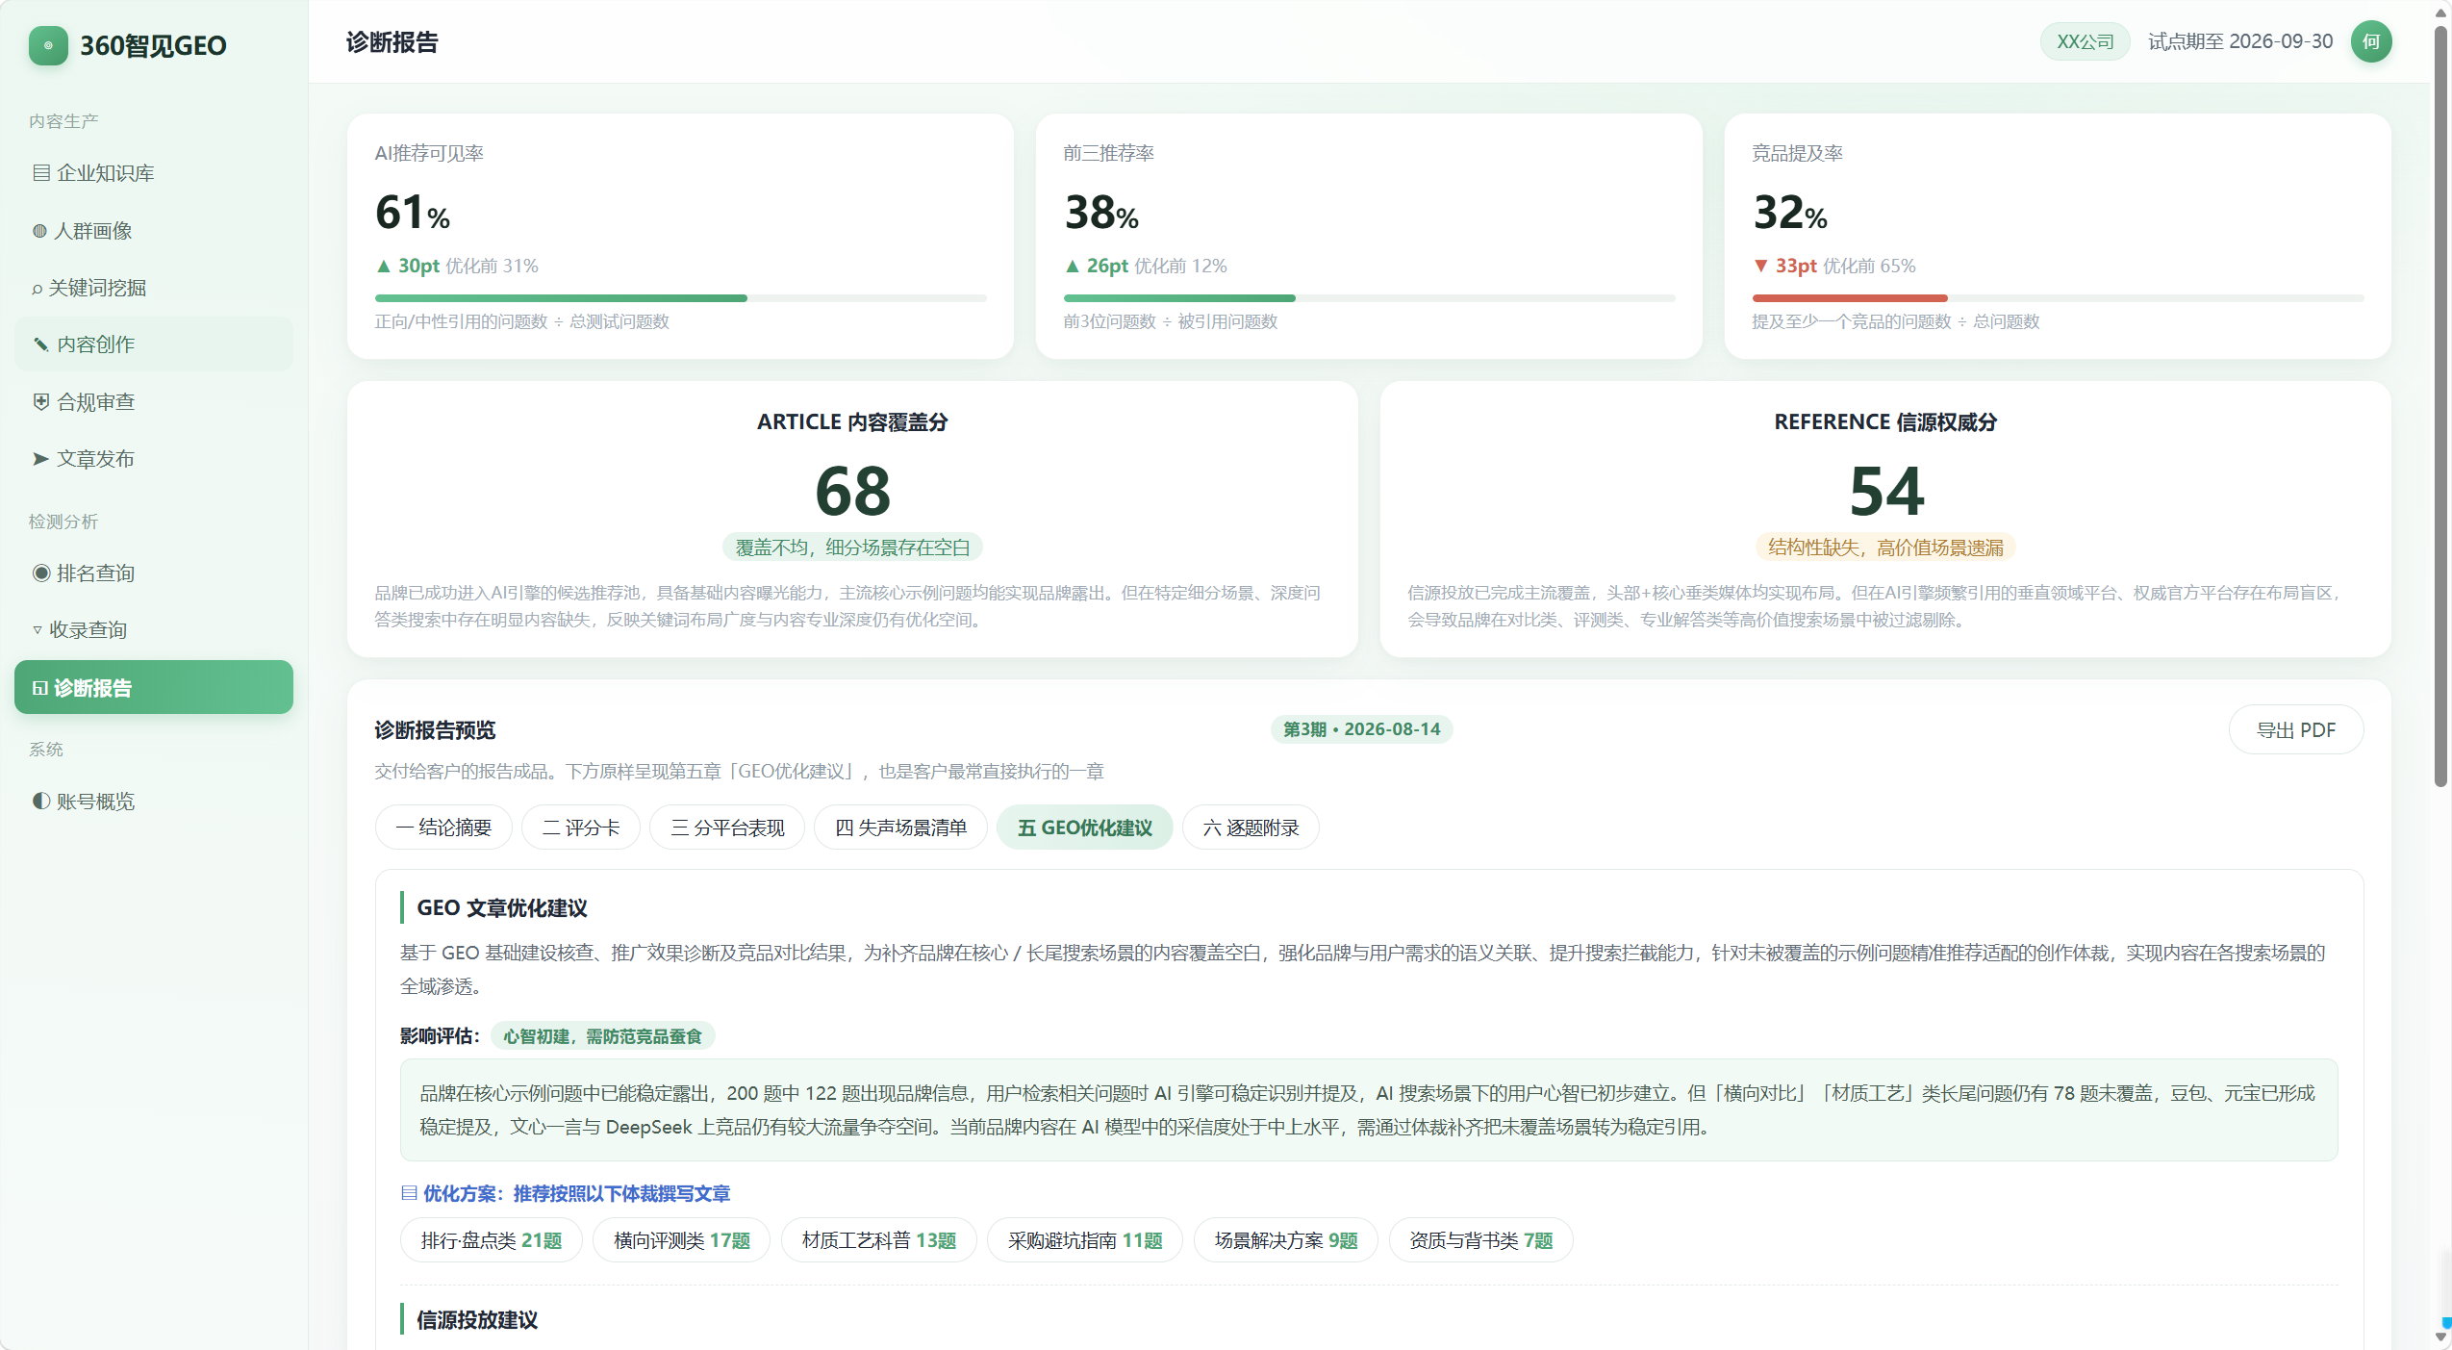This screenshot has height=1350, width=2452.
Task: Click the 关键词挖掘 magnifier icon
Action: click(x=38, y=289)
